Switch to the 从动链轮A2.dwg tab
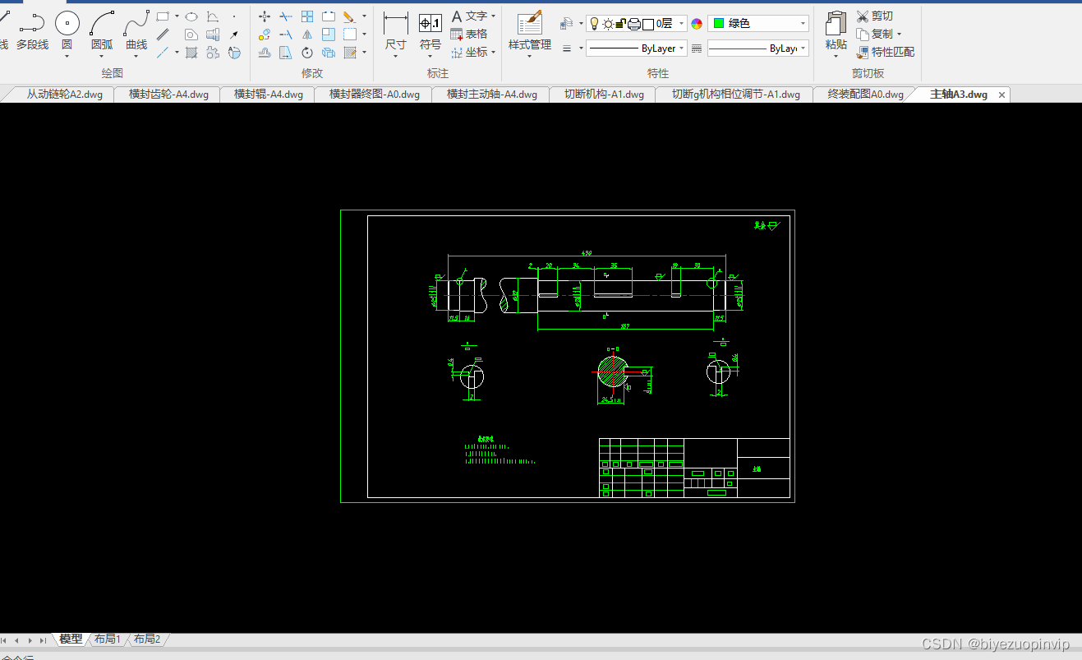The image size is (1082, 660). [64, 94]
